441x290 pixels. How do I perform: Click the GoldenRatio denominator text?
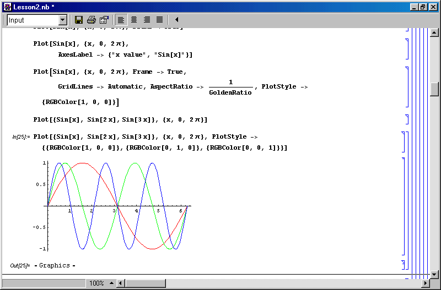(x=230, y=92)
